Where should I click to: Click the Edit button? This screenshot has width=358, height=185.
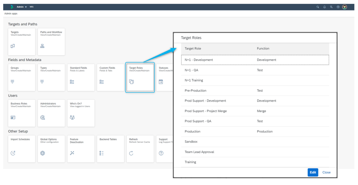pos(313,172)
